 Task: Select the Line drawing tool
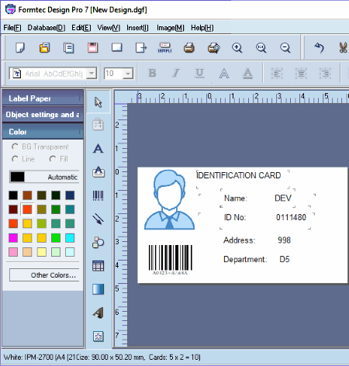tap(98, 219)
